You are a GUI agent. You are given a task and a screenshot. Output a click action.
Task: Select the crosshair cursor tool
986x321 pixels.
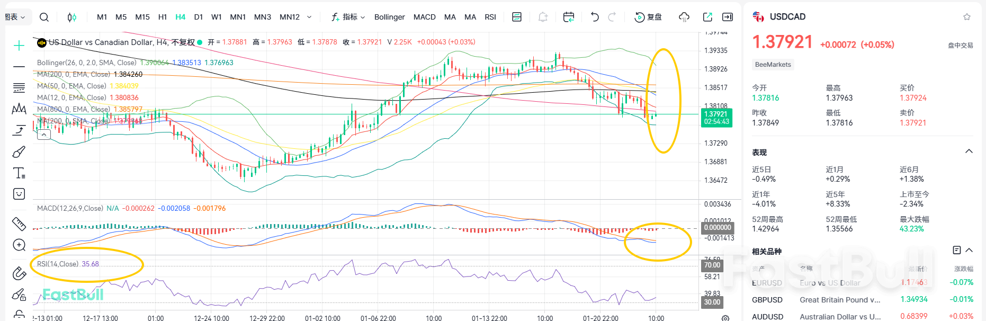[x=19, y=46]
